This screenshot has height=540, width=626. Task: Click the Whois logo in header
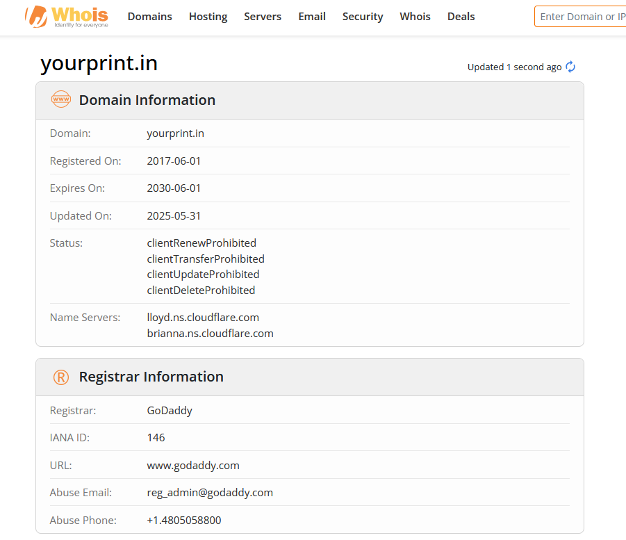pos(66,17)
